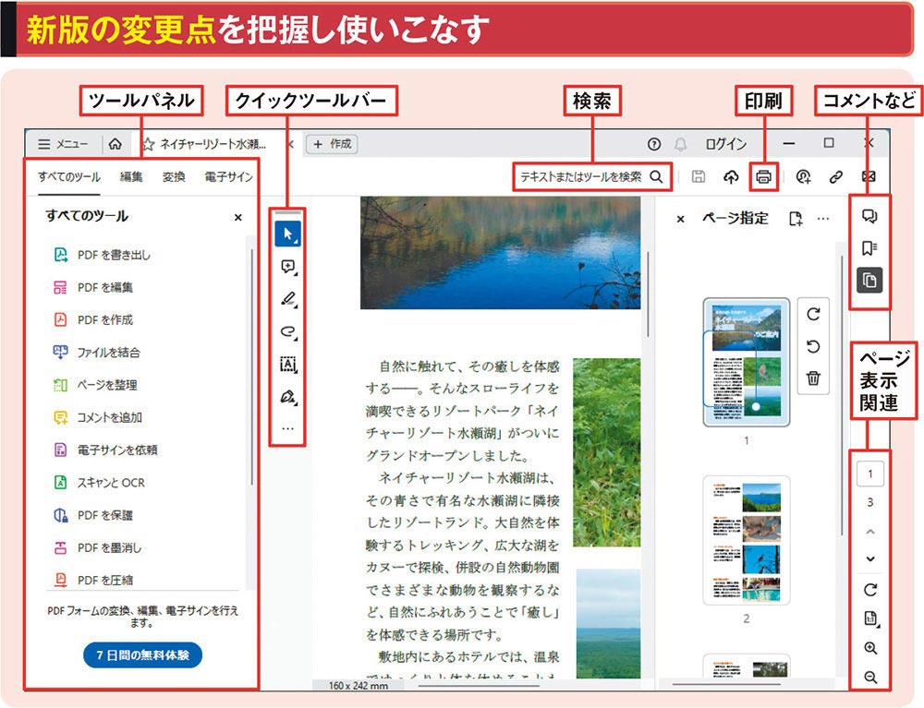This screenshot has width=924, height=708.
Task: Close the ページ指定 panel
Action: 680,219
